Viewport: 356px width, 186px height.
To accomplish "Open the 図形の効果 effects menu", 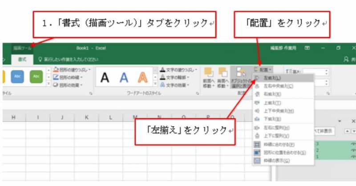I will [68, 85].
